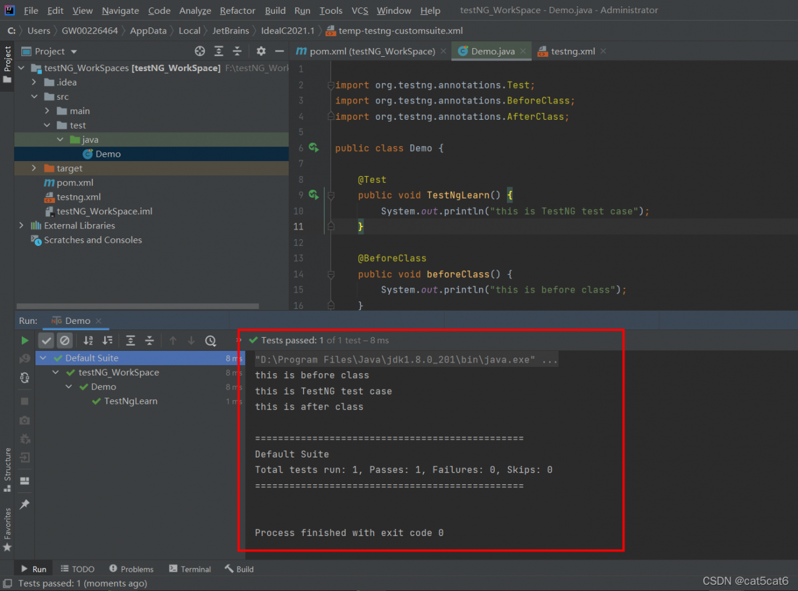The height and width of the screenshot is (591, 798).
Task: Open the Navigate menu
Action: [120, 11]
